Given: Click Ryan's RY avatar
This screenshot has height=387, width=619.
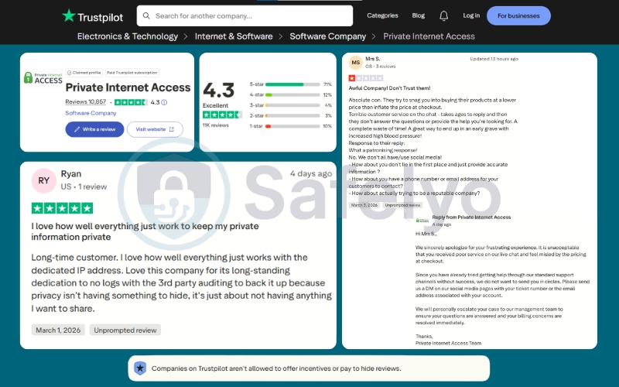Looking at the screenshot, I should click(44, 181).
